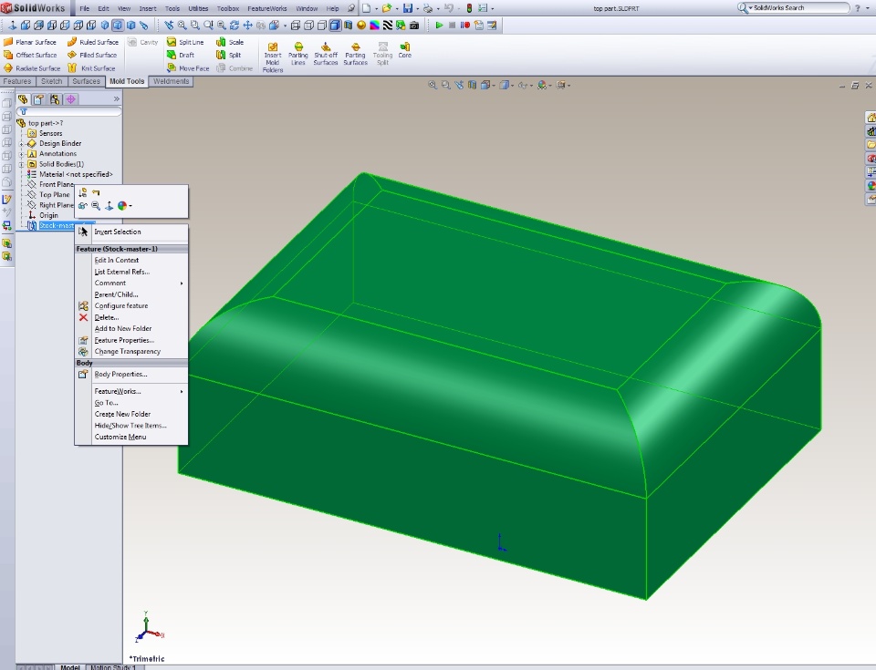Click the Rotate View tool

click(x=235, y=26)
